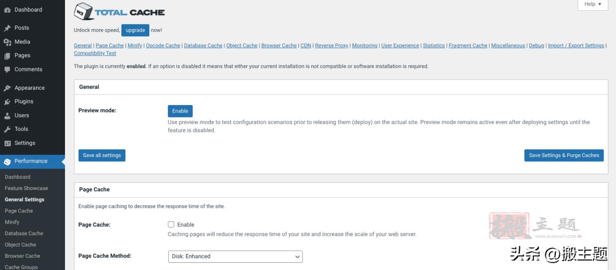The height and width of the screenshot is (270, 616).
Task: Click the Comments speech bubble icon
Action: pos(7,69)
